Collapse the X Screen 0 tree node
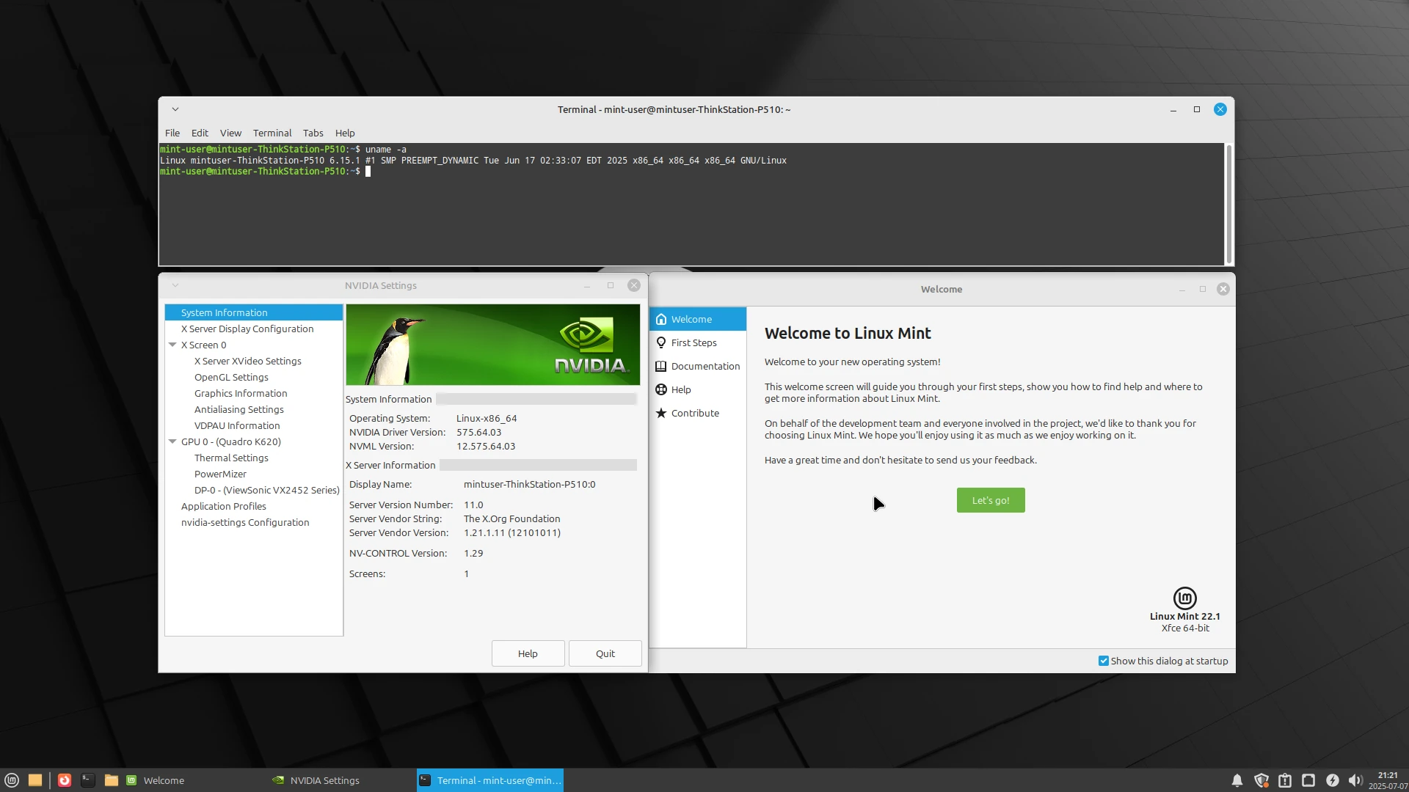This screenshot has width=1409, height=792. pyautogui.click(x=172, y=345)
